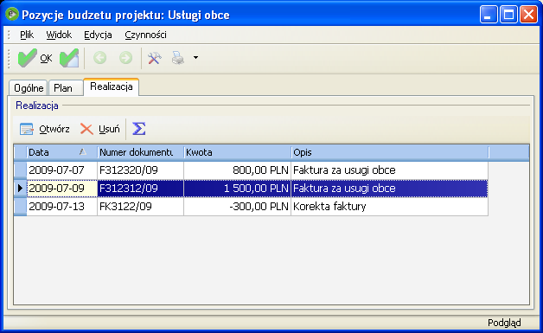This screenshot has height=333, width=543.
Task: Click the Opis column header
Action: pos(390,152)
